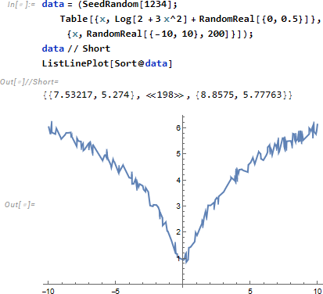The image size is (323, 294).
Task: Click the x-axis tick label 10
Action: [x=318, y=291]
